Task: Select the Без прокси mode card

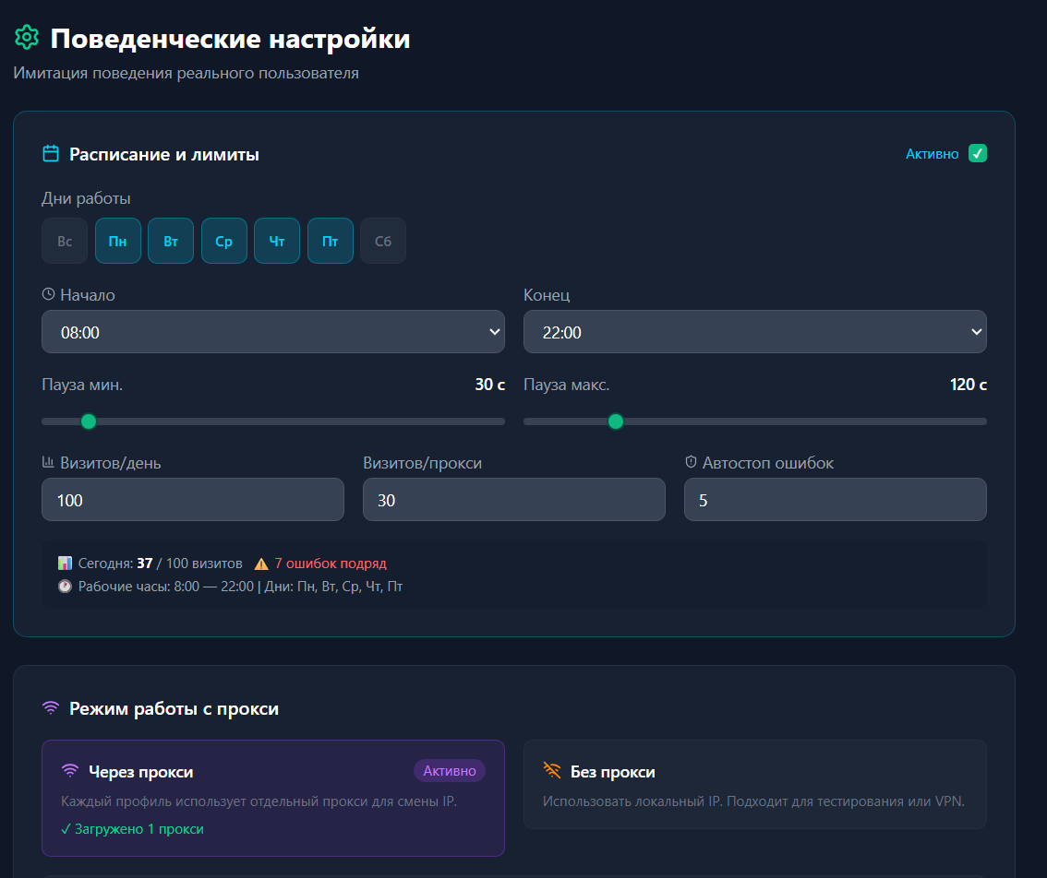Action: point(755,784)
